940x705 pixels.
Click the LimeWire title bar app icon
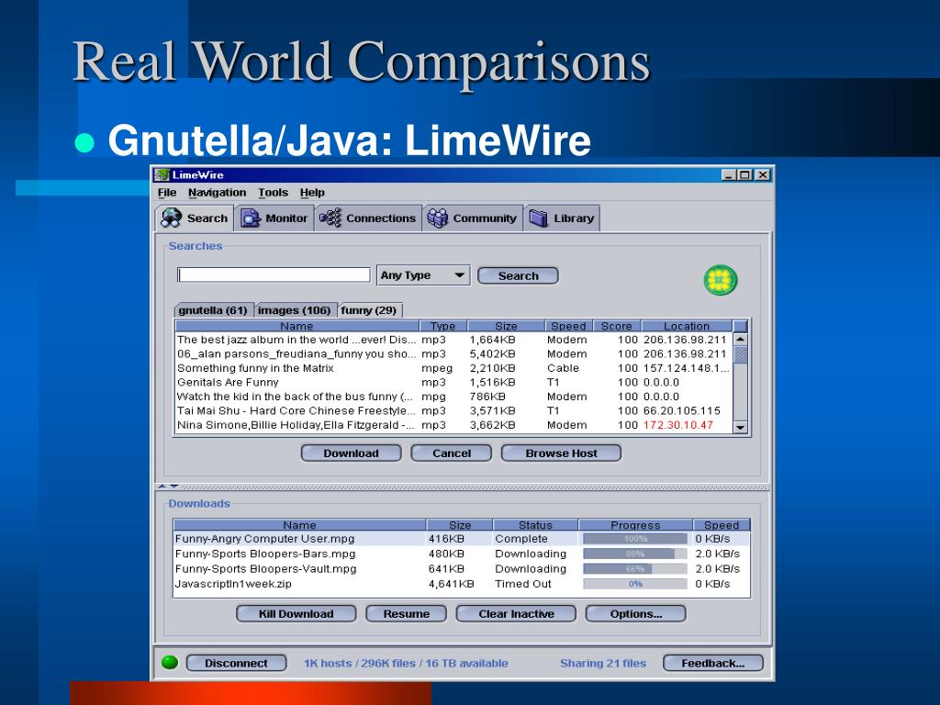coord(162,175)
